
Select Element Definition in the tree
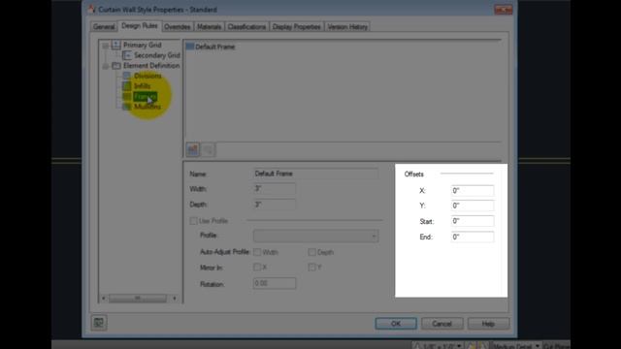151,65
